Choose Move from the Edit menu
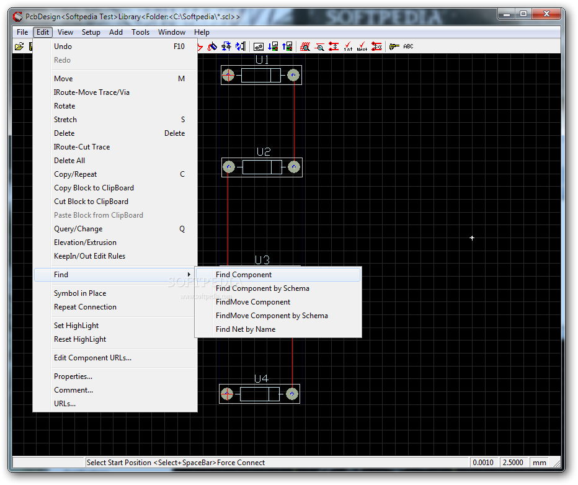The width and height of the screenshot is (578, 485). (115, 79)
